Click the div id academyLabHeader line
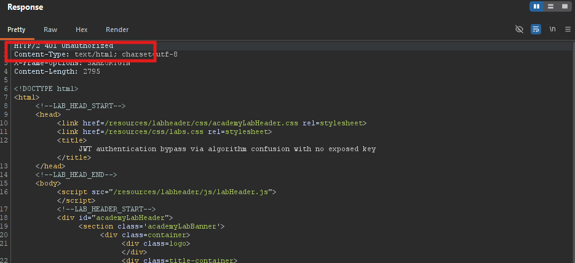Image resolution: width=575 pixels, height=263 pixels. point(115,218)
